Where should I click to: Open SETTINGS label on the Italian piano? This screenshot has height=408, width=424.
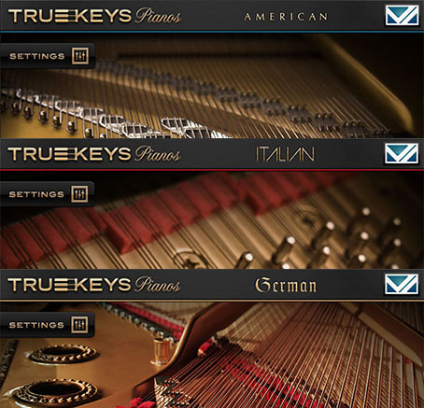point(36,194)
